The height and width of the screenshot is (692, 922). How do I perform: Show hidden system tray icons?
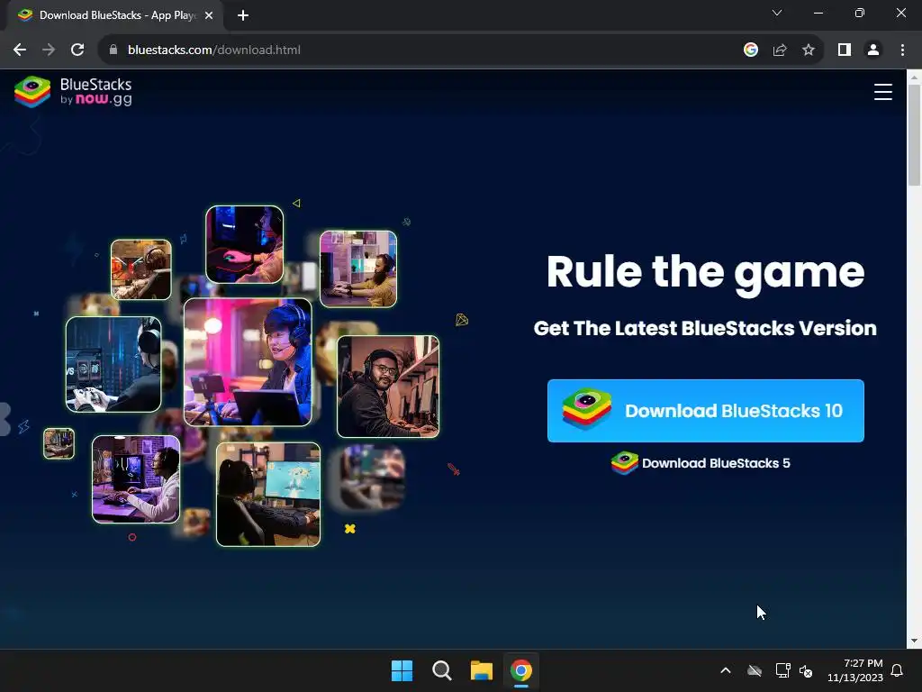click(726, 670)
